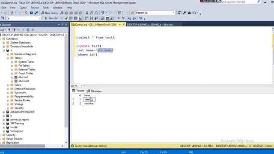Open the Tools menu
This screenshot has width=274, height=154.
(46, 8)
